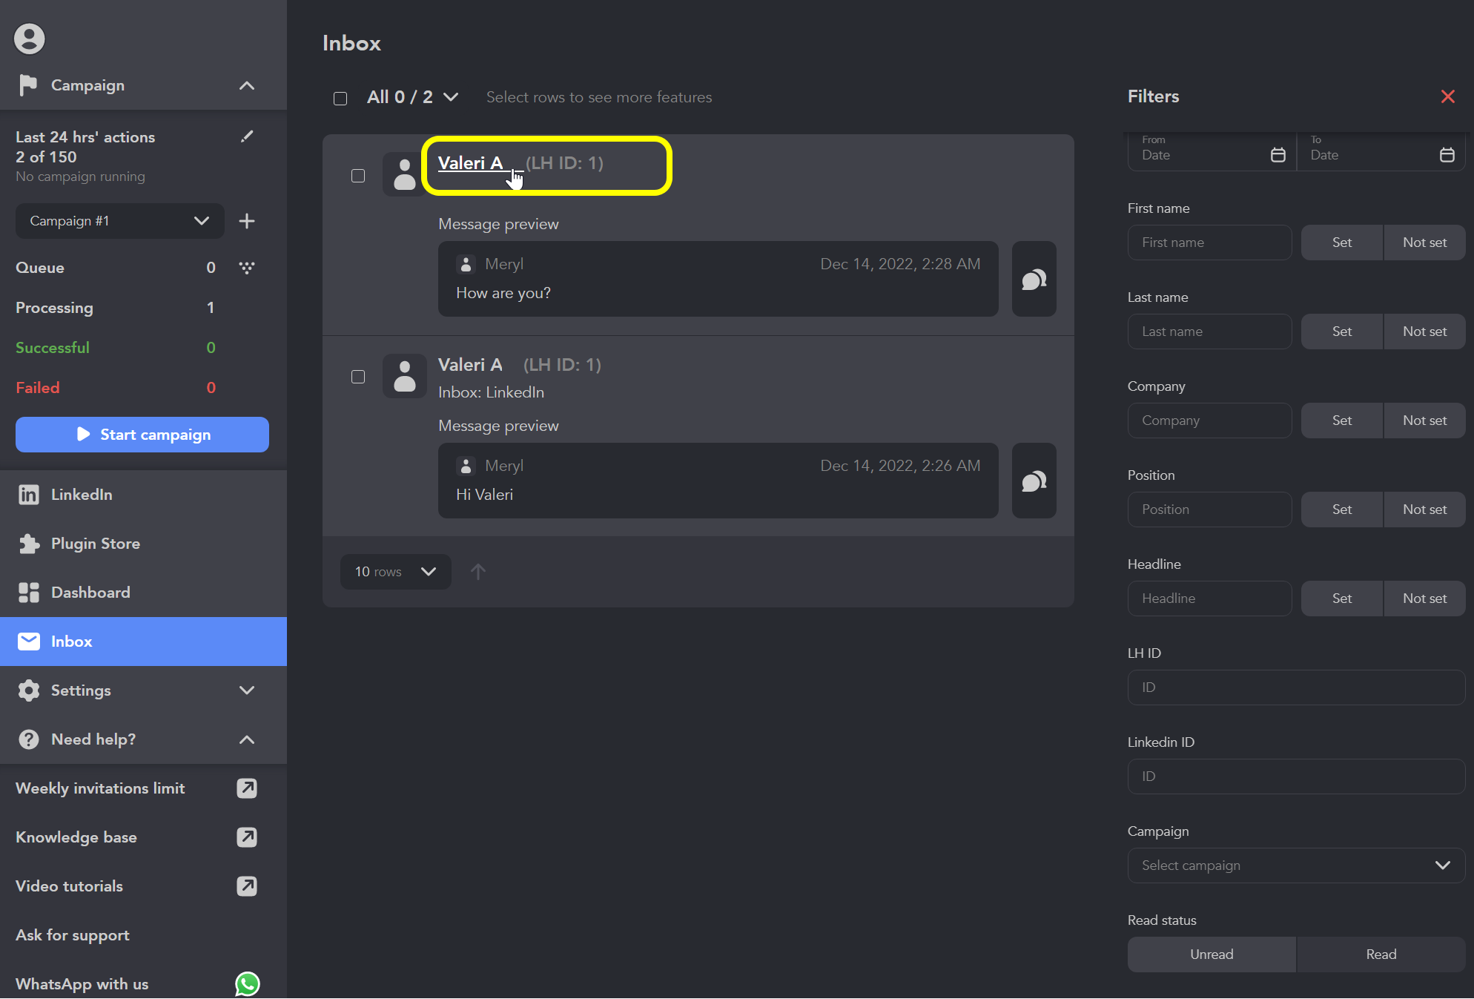Tick the select all rows checkbox

[340, 99]
